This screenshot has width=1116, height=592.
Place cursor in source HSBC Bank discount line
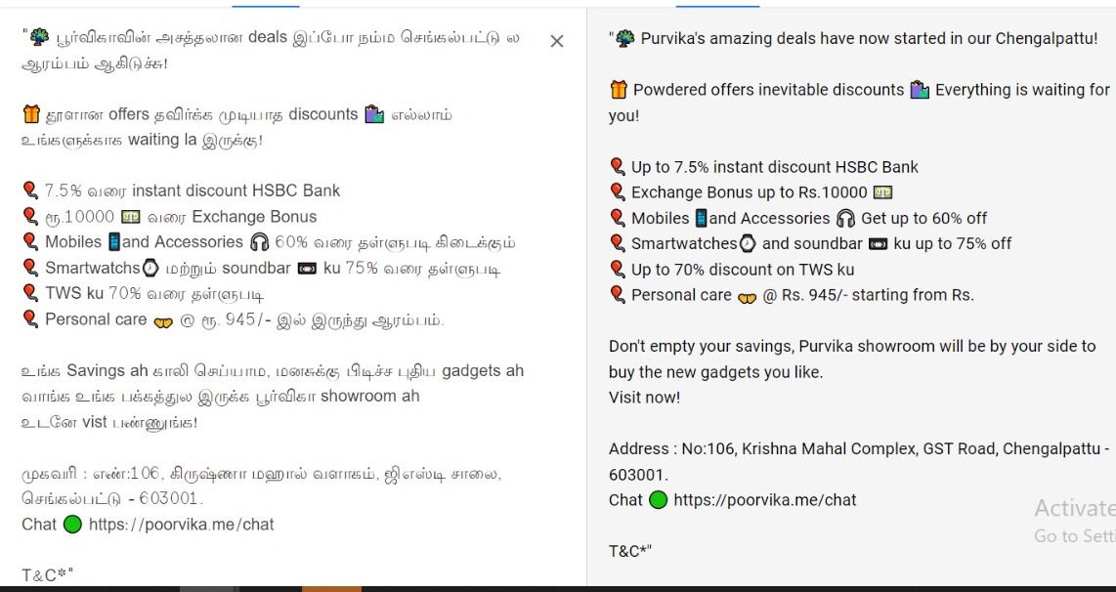(x=182, y=190)
